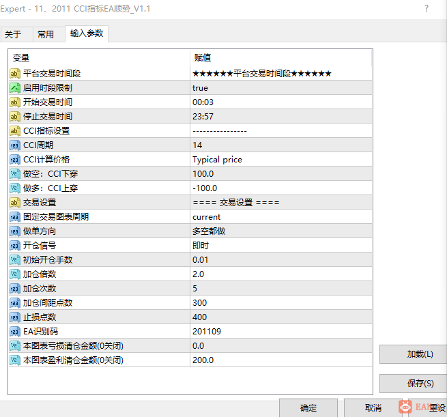Select the 亏损清仓金额 value 0.0

[x=280, y=346]
